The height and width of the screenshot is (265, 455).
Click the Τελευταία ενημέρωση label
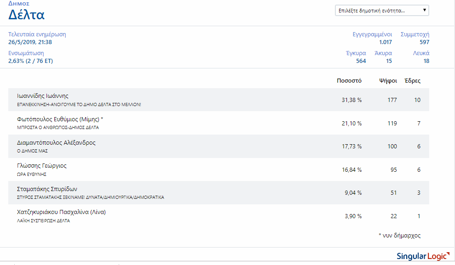(x=37, y=34)
